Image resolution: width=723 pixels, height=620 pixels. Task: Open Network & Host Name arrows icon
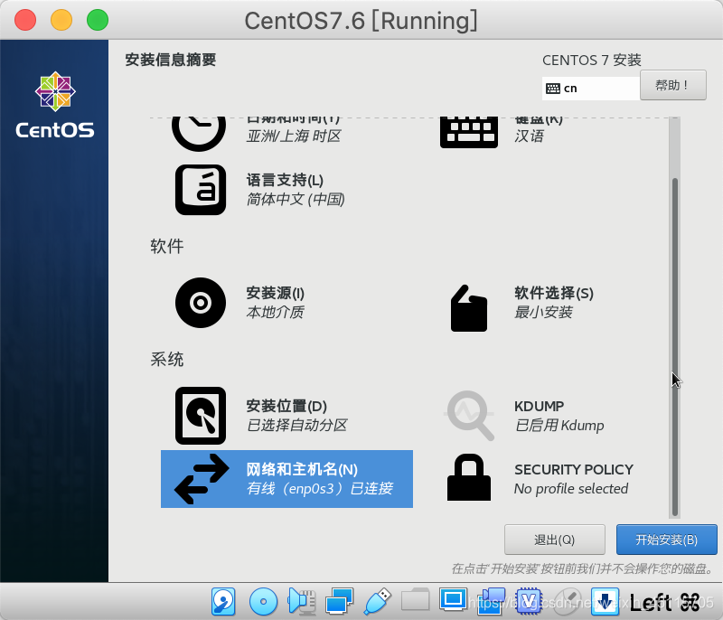pos(202,479)
